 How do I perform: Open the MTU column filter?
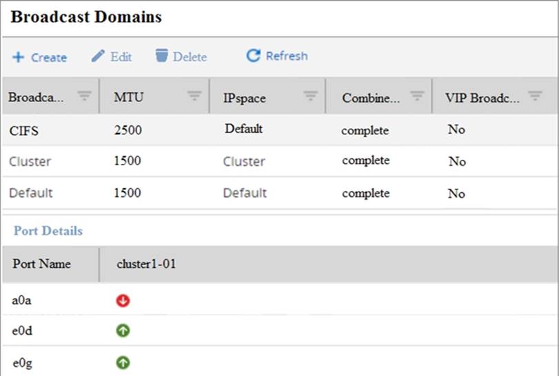(194, 96)
